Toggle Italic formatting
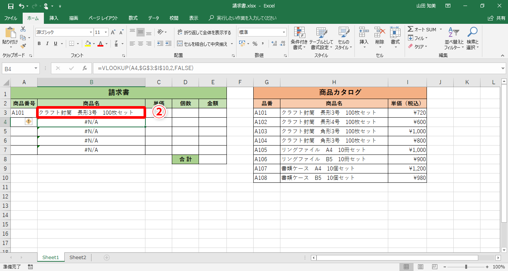Screen dimensions: 508x271 (x=47, y=44)
